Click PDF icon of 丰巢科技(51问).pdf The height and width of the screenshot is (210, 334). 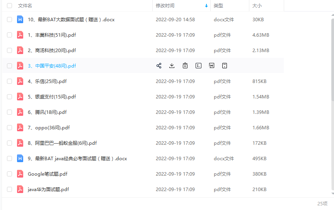(20, 35)
